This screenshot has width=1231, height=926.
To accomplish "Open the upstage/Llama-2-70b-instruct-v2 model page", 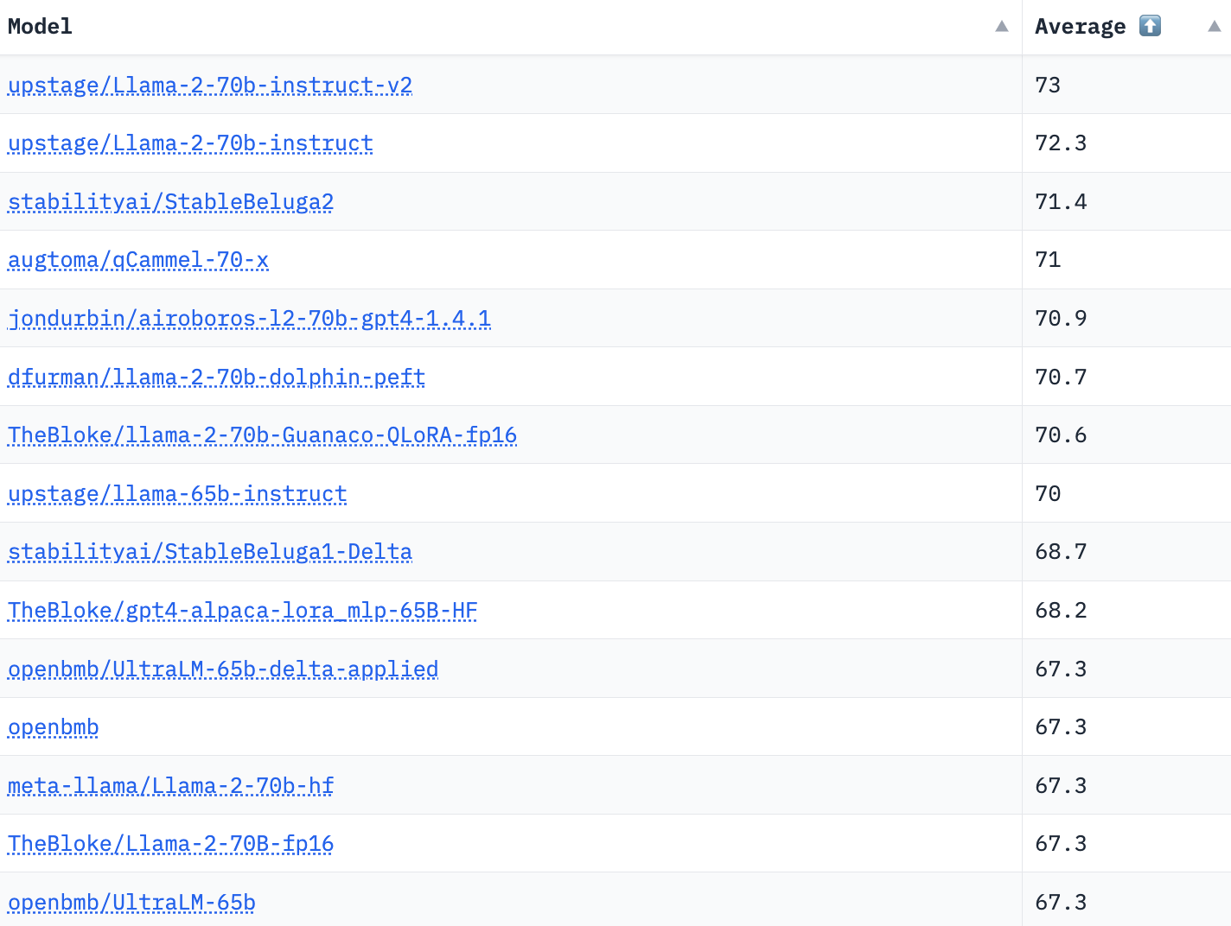I will click(x=210, y=86).
